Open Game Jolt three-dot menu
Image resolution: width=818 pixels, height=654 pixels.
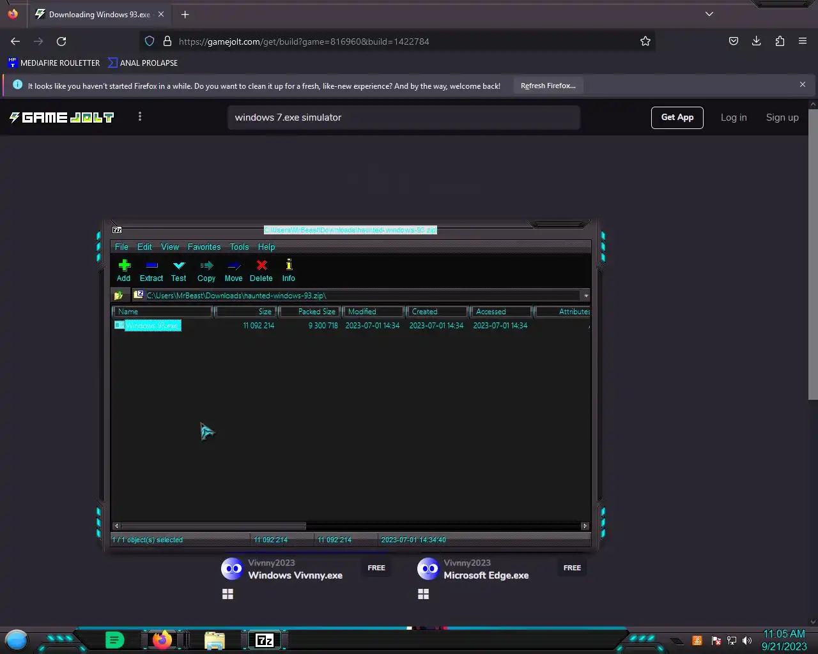click(140, 117)
